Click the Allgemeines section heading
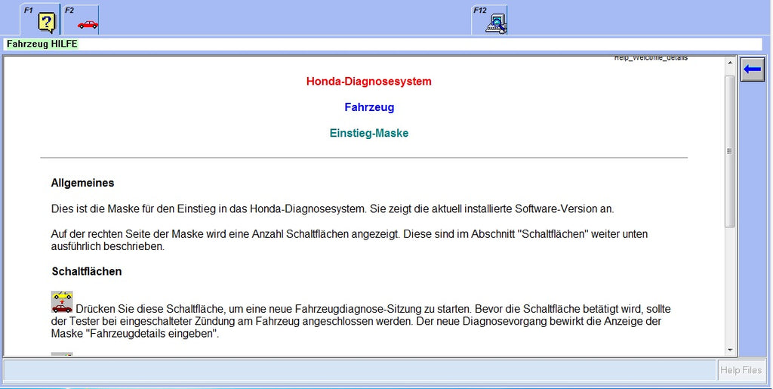This screenshot has width=773, height=389. [x=82, y=183]
